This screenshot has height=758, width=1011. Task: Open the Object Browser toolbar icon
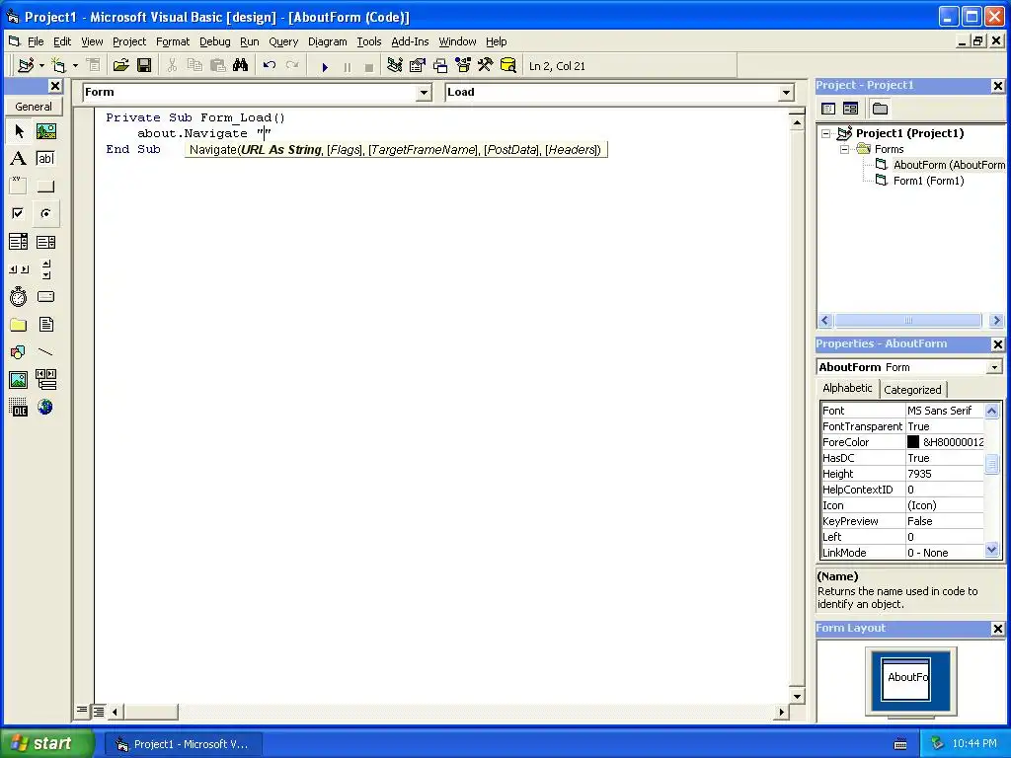[x=463, y=66]
